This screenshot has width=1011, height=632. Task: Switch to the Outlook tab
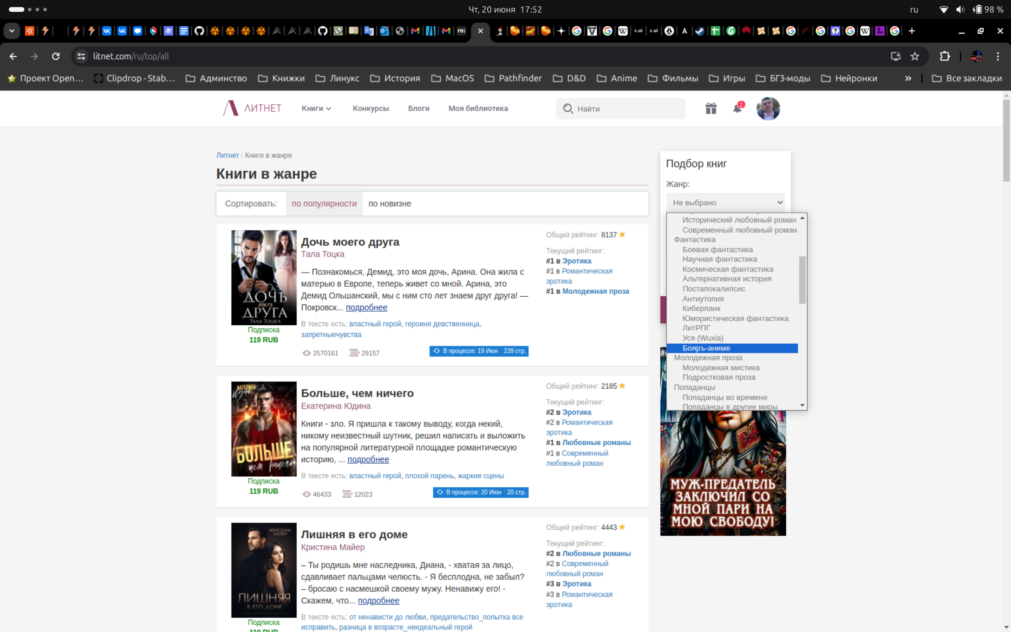pyautogui.click(x=384, y=31)
